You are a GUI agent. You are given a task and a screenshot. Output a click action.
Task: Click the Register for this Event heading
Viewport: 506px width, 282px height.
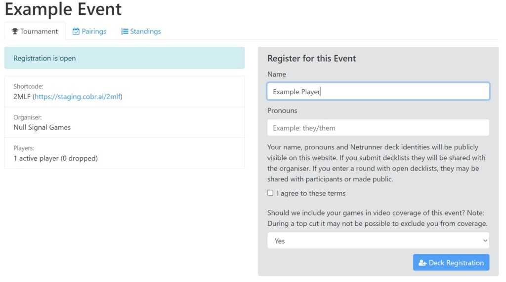click(311, 58)
